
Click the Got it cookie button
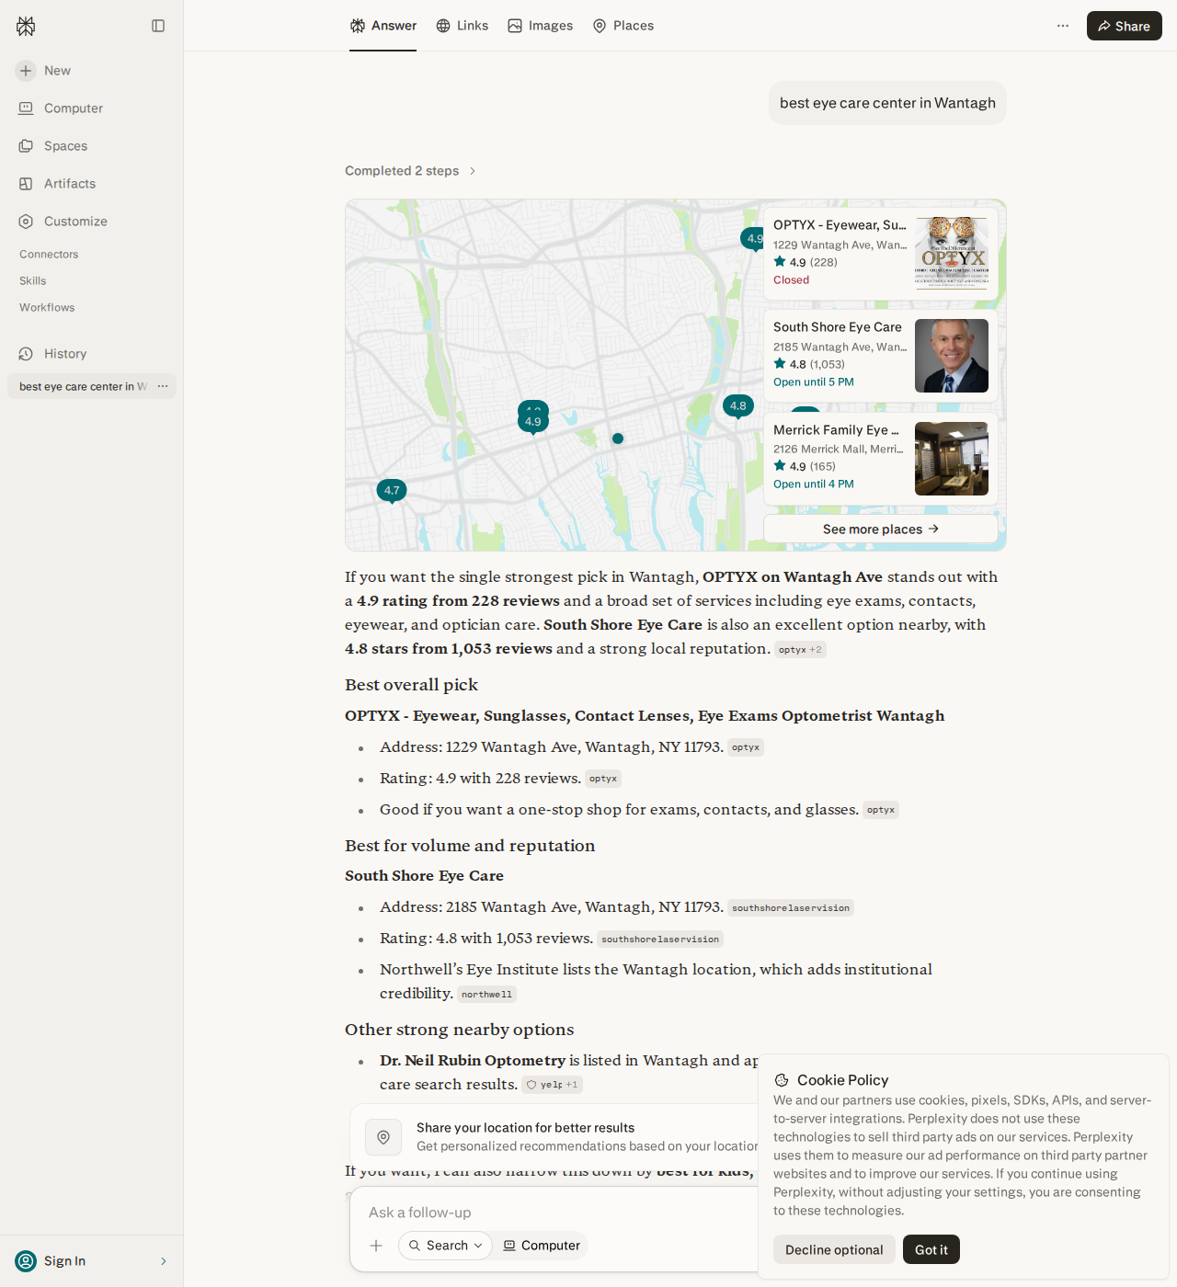tap(931, 1249)
